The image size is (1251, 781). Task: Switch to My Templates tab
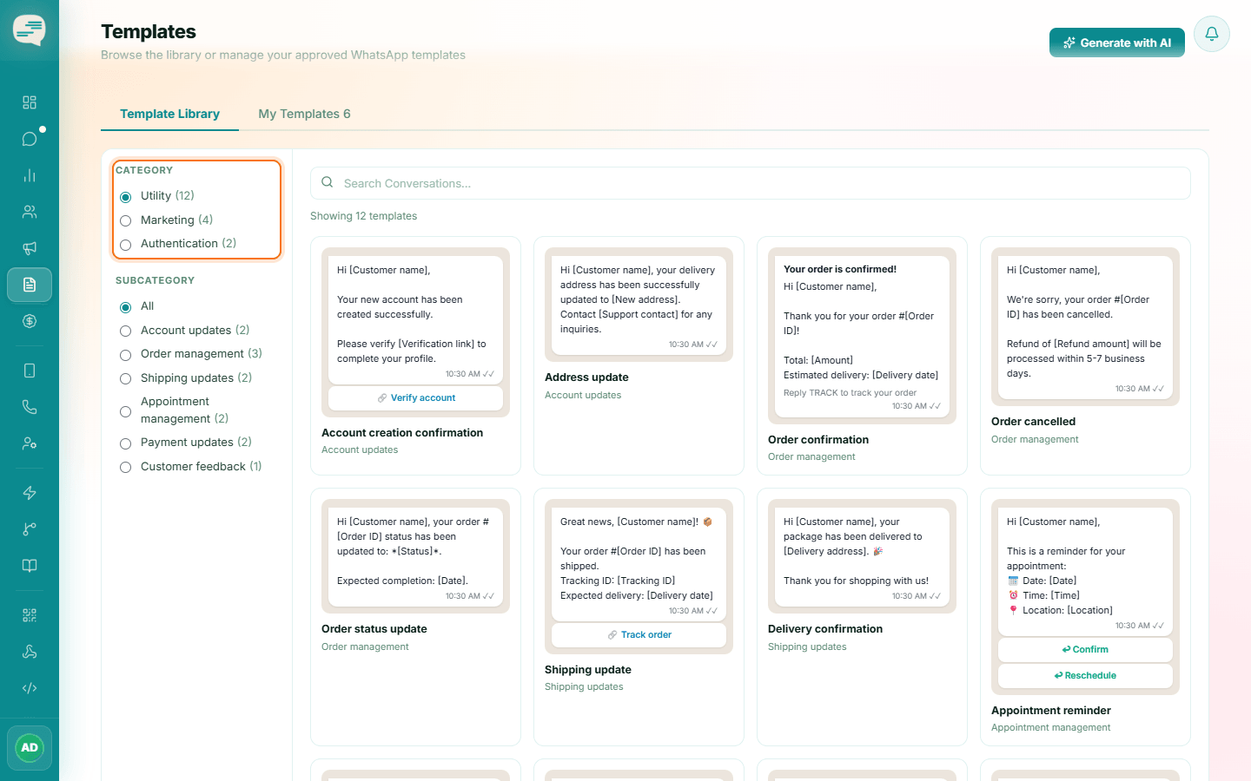tap(304, 114)
